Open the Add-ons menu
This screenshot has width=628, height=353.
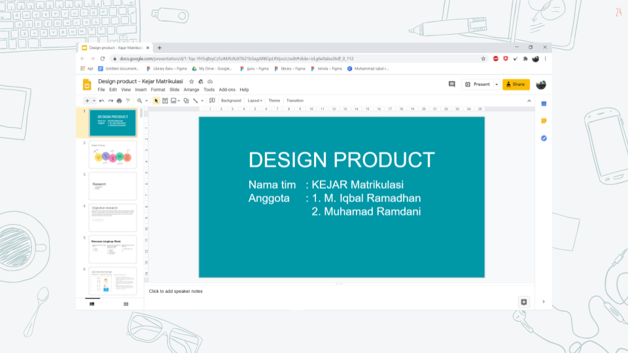click(x=227, y=90)
